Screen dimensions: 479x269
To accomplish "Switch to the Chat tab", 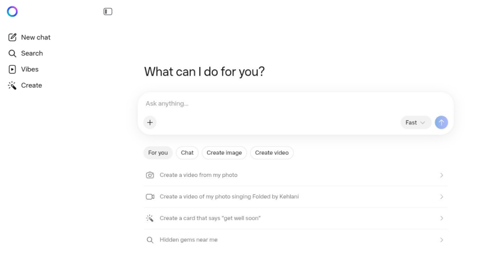I will click(187, 153).
